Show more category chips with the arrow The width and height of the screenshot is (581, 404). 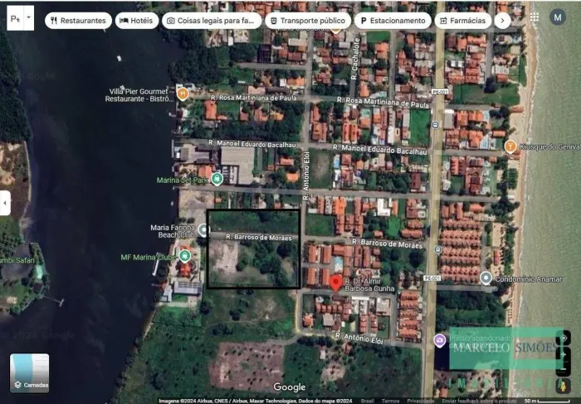[x=503, y=21]
